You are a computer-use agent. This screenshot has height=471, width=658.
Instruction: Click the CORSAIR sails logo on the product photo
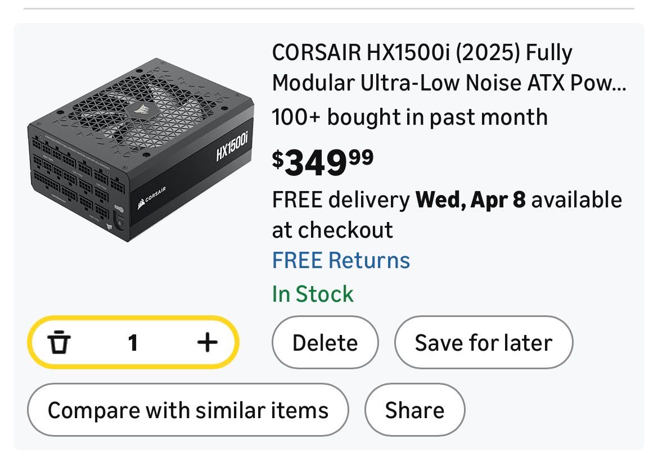(x=152, y=199)
